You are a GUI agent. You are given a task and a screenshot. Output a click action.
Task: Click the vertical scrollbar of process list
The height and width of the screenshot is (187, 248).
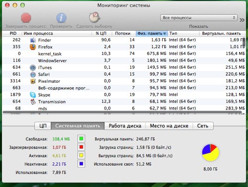click(x=244, y=42)
